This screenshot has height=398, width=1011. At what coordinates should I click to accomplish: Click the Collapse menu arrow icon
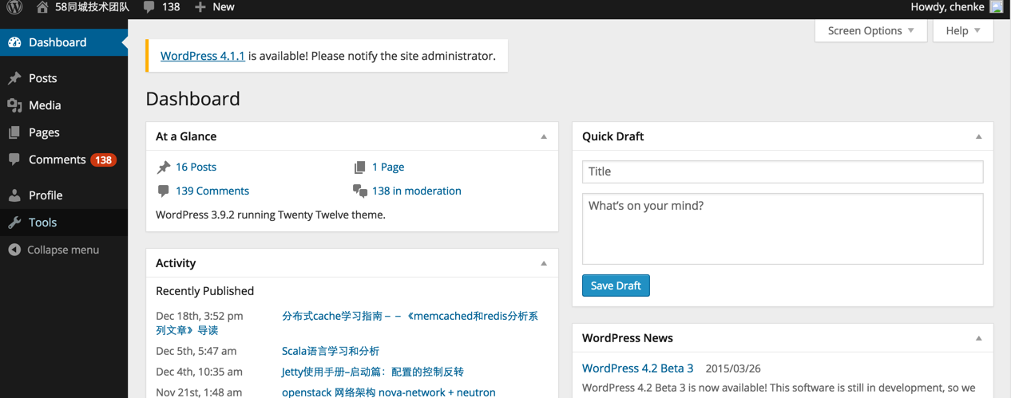click(14, 250)
